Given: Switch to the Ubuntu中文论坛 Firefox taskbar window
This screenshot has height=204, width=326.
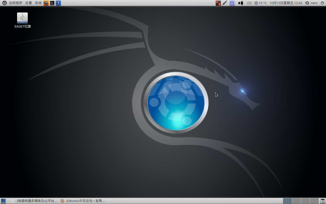Looking at the screenshot, I should [x=83, y=201].
